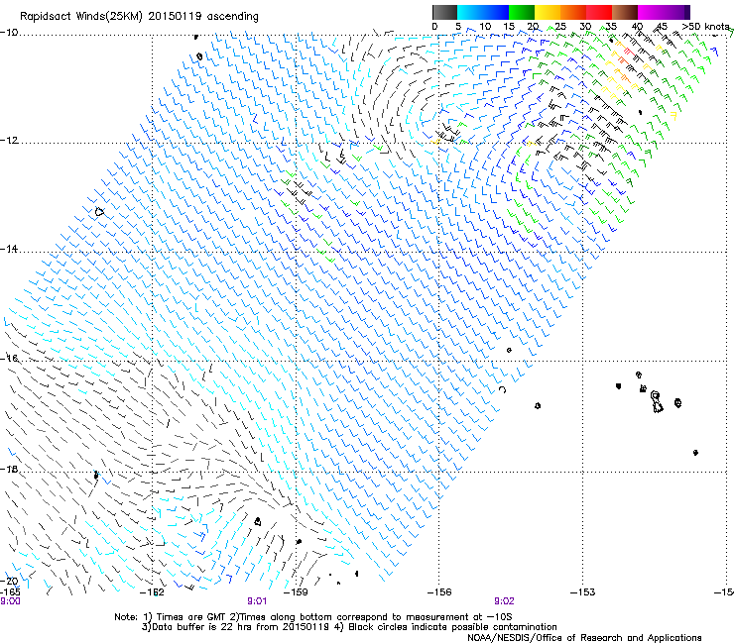The height and width of the screenshot is (644, 734).
Task: Click the purple "9:00" time marker
Action: click(x=10, y=601)
